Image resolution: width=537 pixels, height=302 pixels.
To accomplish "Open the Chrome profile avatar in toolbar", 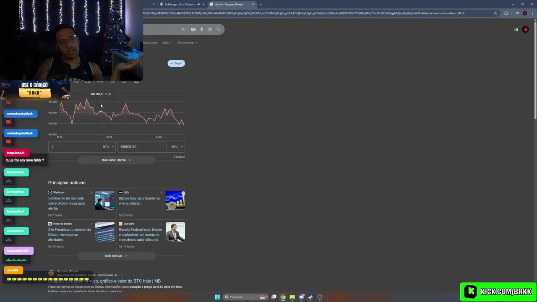I will click(x=525, y=13).
